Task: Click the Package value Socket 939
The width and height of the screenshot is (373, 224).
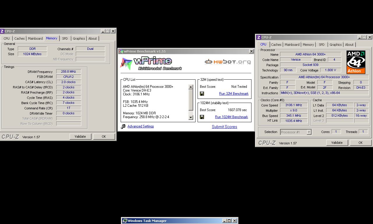Action: (310, 65)
